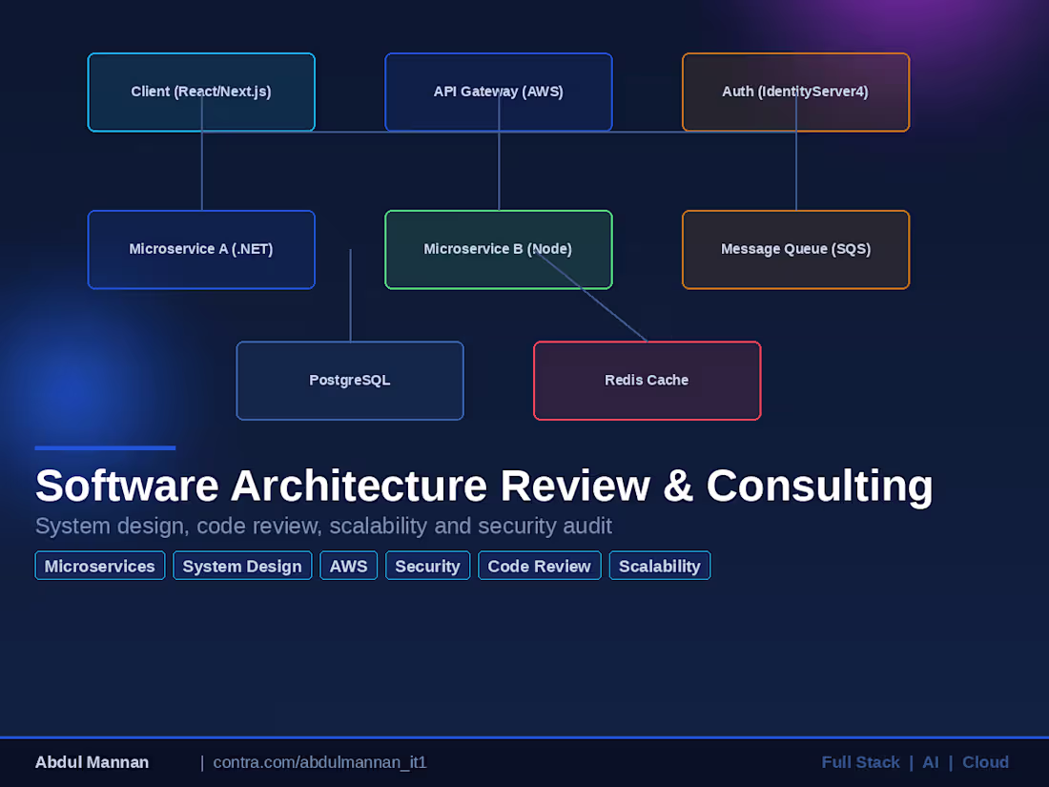Select the Code Review tag
This screenshot has height=787, width=1049.
539,566
